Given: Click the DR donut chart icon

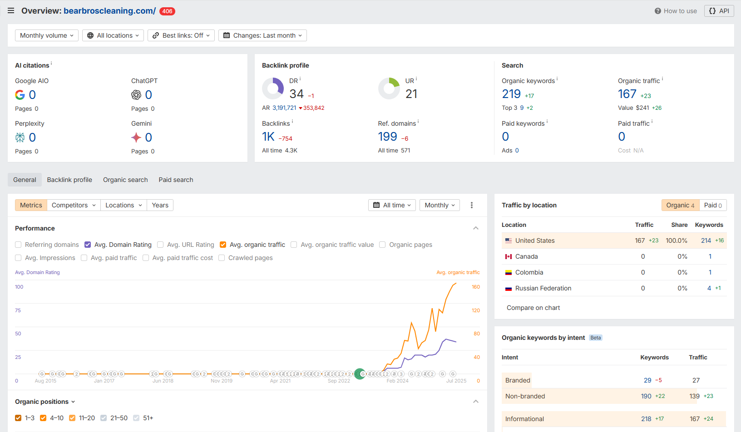Looking at the screenshot, I should click(x=273, y=88).
